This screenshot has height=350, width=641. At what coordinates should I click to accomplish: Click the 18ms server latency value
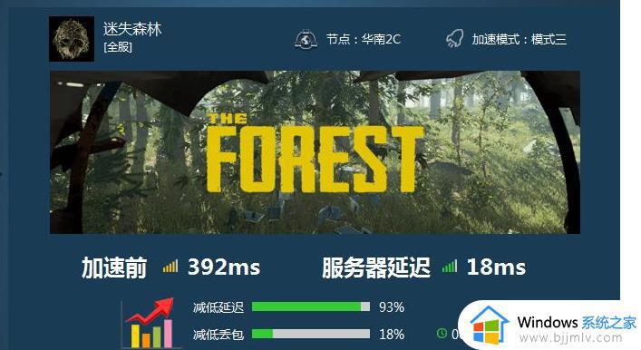coord(496,267)
